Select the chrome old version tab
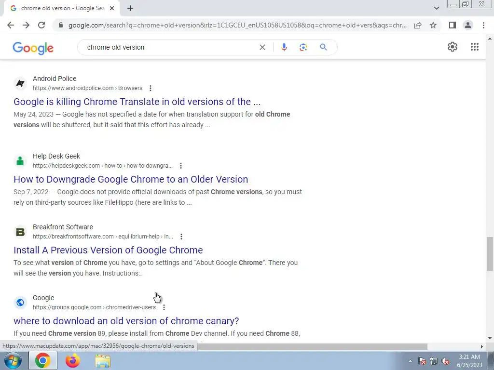Image resolution: width=494 pixels, height=370 pixels. point(62,8)
